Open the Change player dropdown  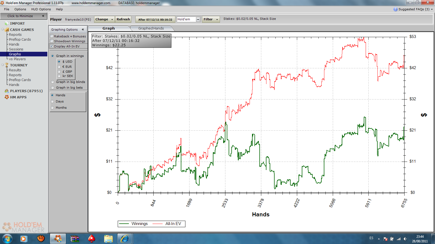click(x=104, y=19)
